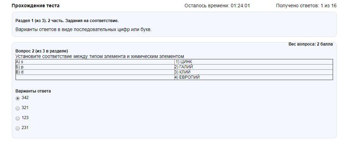Click the 'Прохождение теста' page heading

36,6
